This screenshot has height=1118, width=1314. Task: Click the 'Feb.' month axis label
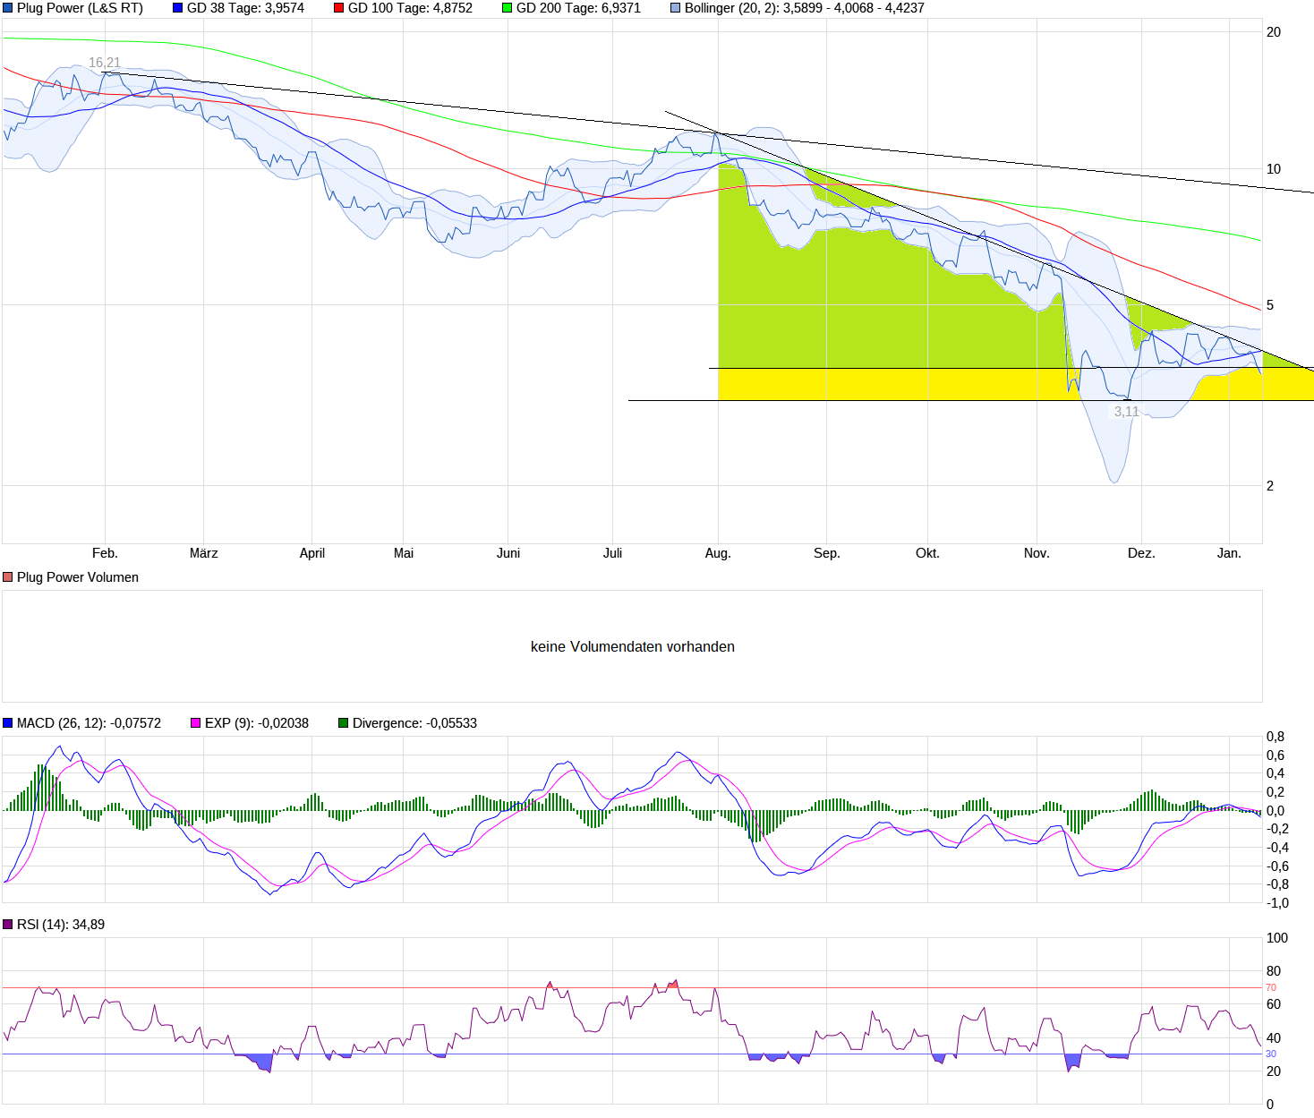coord(105,553)
